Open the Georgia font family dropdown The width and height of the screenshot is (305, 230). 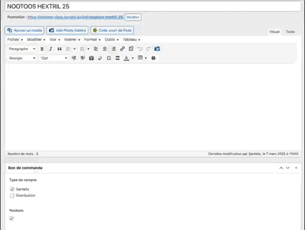[x=22, y=58]
